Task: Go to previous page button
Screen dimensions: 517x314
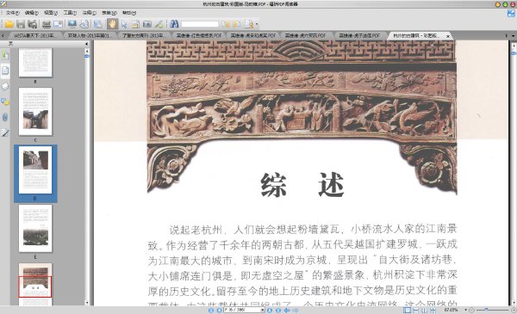Action: (x=219, y=310)
